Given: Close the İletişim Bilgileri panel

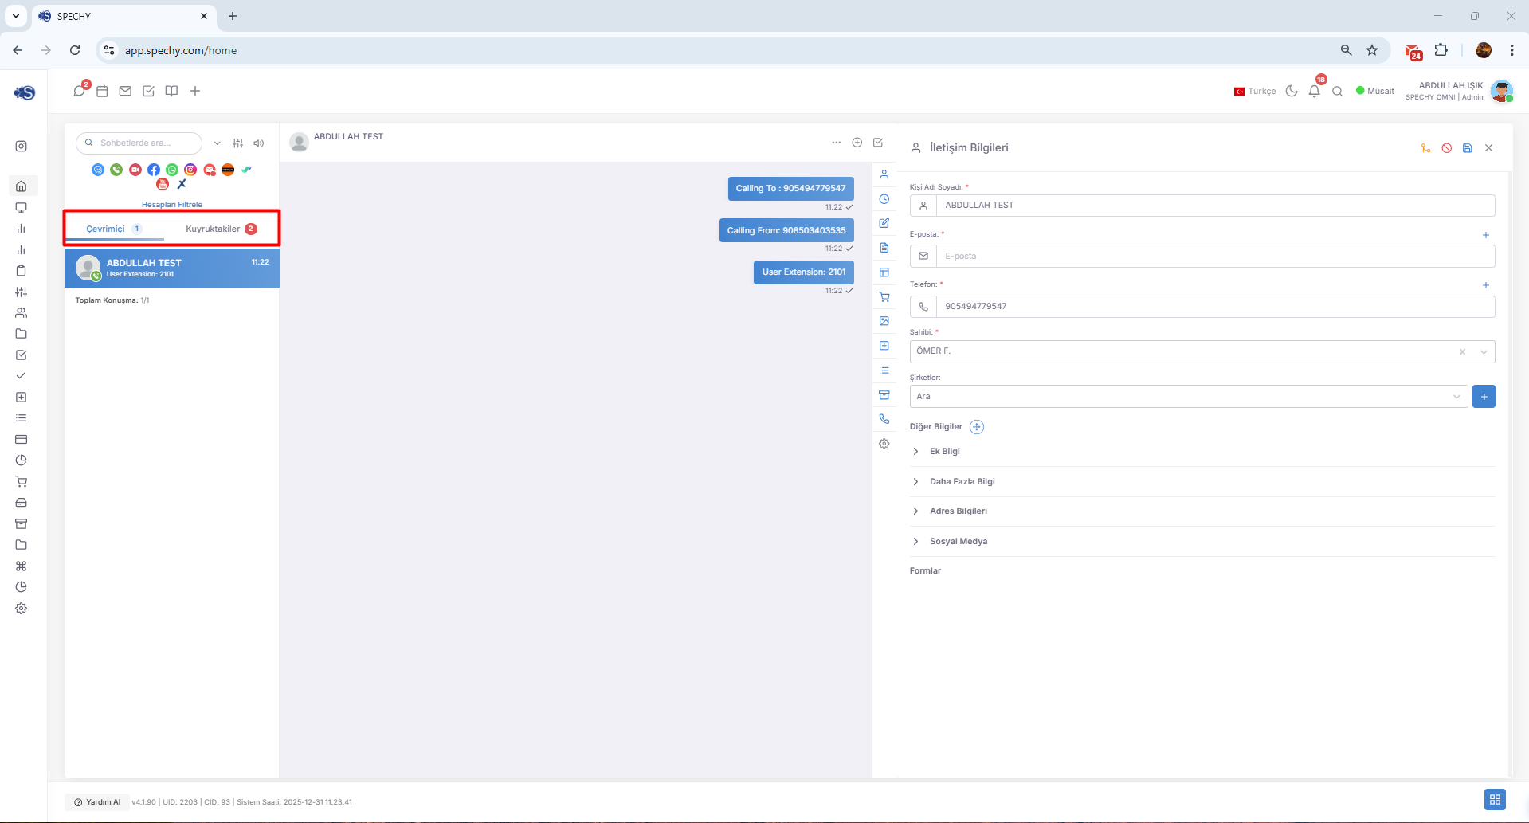Looking at the screenshot, I should coord(1488,148).
